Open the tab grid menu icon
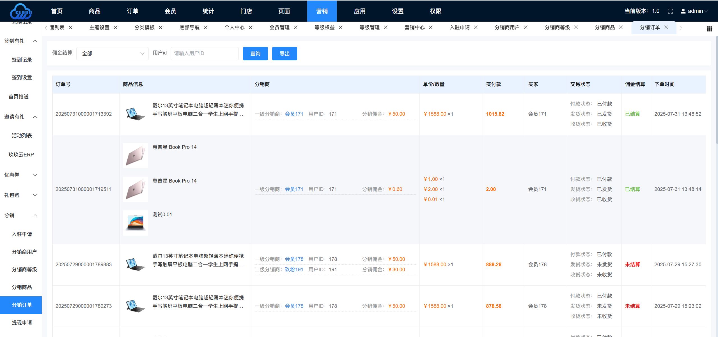The height and width of the screenshot is (337, 718). click(x=709, y=29)
